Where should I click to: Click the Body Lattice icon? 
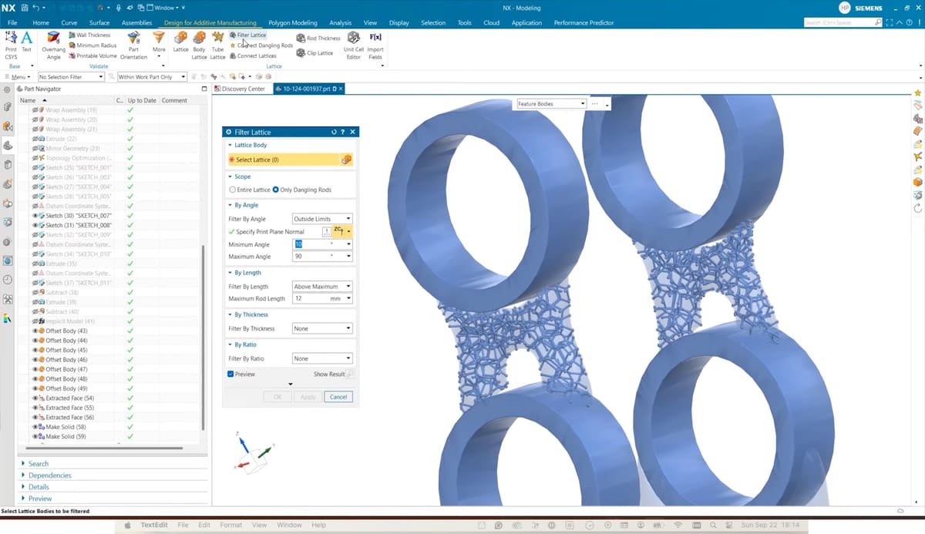[199, 39]
